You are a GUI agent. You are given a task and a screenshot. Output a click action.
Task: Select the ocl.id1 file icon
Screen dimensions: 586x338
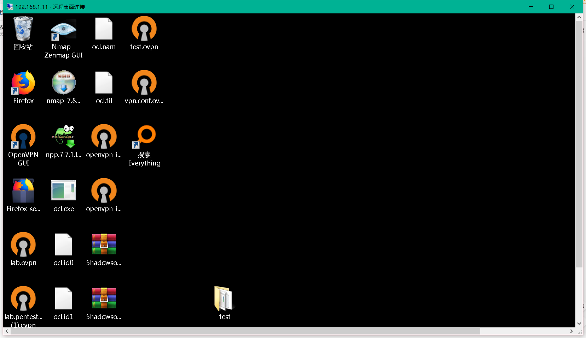coord(64,298)
